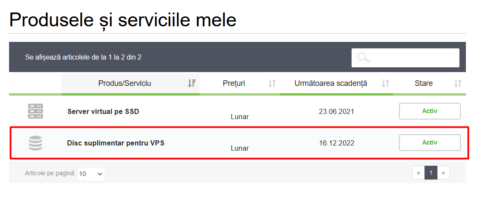
Task: Click the Următoarea scadență column header
Action: [x=331, y=83]
